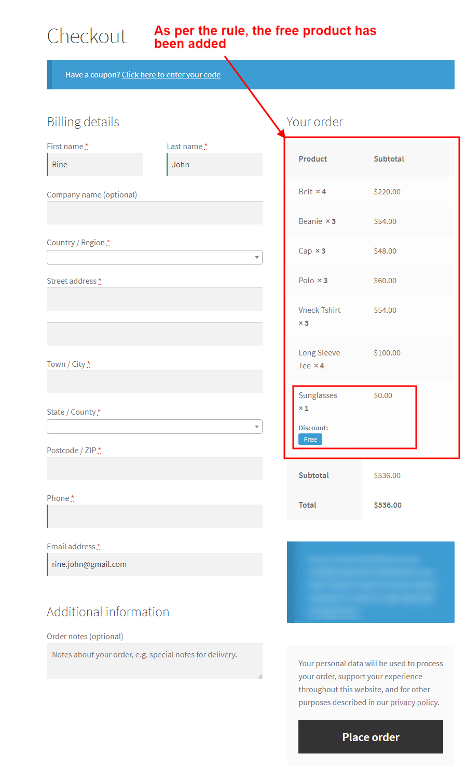
Task: Select the Postcode / ZIP field
Action: click(154, 468)
